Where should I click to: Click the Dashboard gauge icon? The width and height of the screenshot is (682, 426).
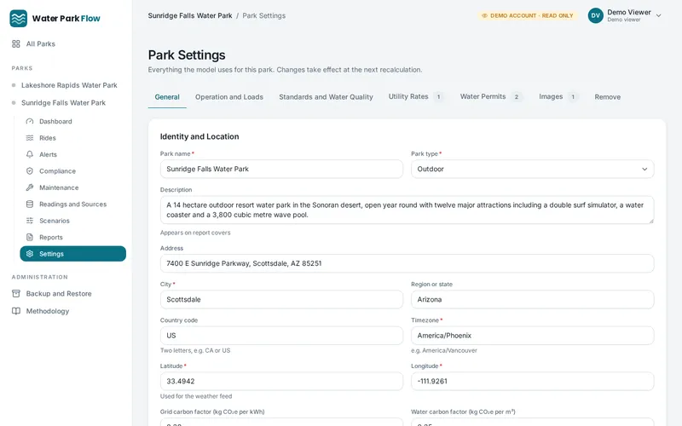coord(30,121)
